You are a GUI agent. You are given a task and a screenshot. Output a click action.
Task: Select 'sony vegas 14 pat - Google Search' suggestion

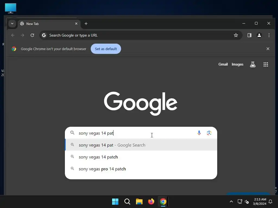[141, 145]
